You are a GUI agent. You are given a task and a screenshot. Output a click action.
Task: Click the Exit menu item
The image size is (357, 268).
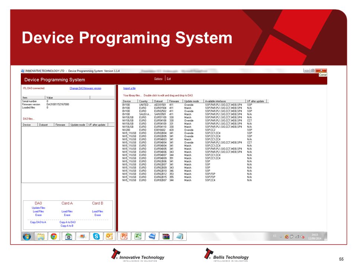[x=169, y=79]
